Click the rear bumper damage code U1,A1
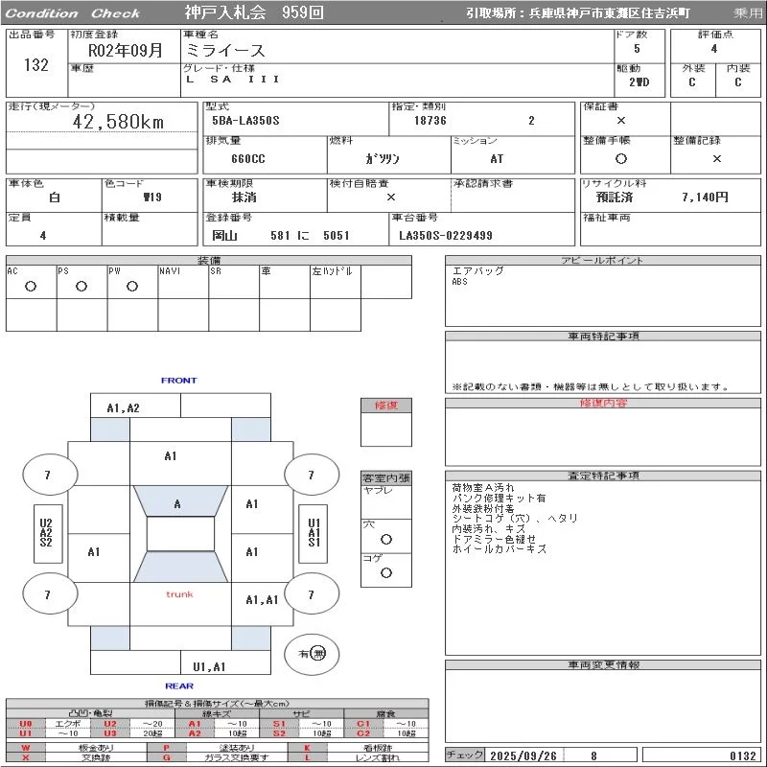767x767 pixels. (209, 666)
